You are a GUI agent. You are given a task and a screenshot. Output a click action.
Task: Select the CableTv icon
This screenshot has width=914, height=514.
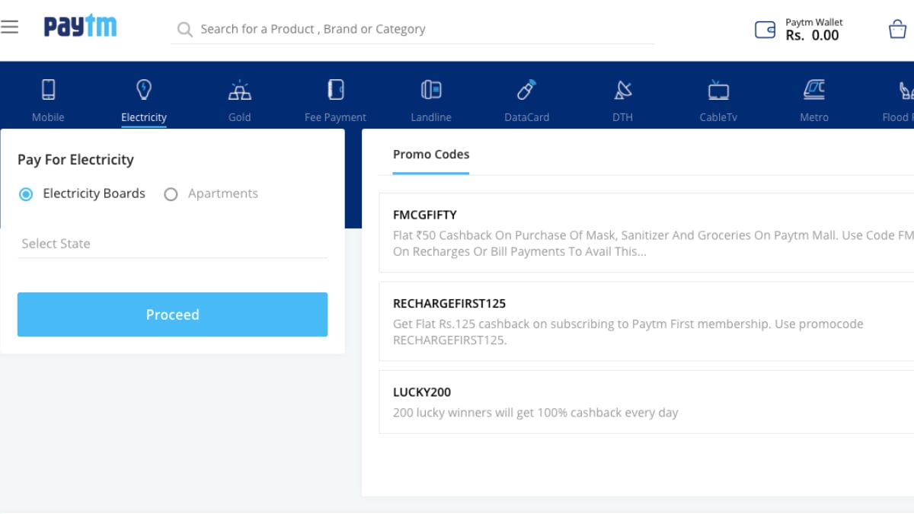pyautogui.click(x=718, y=90)
